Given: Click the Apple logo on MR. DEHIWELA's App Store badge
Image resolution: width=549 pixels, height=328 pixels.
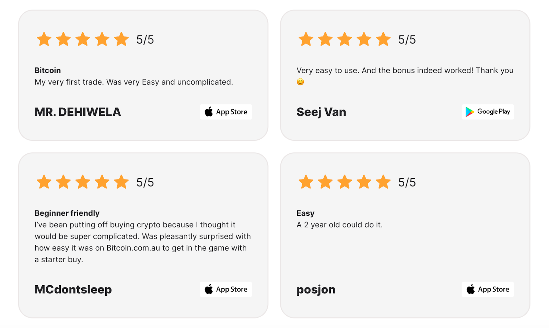Looking at the screenshot, I should click(208, 112).
